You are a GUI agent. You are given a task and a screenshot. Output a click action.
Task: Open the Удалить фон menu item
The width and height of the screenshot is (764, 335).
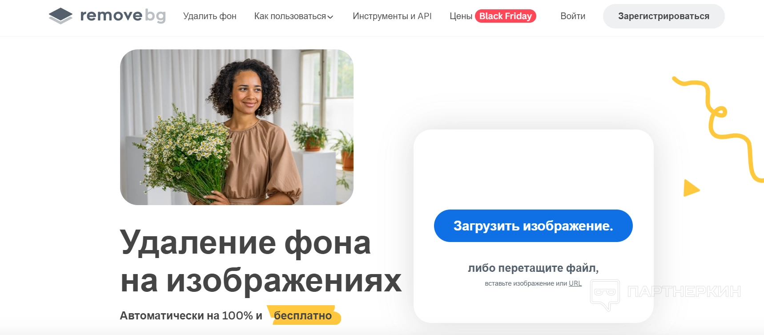[210, 16]
